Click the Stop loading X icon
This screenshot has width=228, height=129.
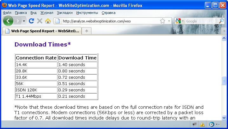point(40,21)
